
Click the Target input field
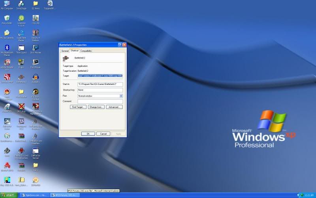click(100, 76)
